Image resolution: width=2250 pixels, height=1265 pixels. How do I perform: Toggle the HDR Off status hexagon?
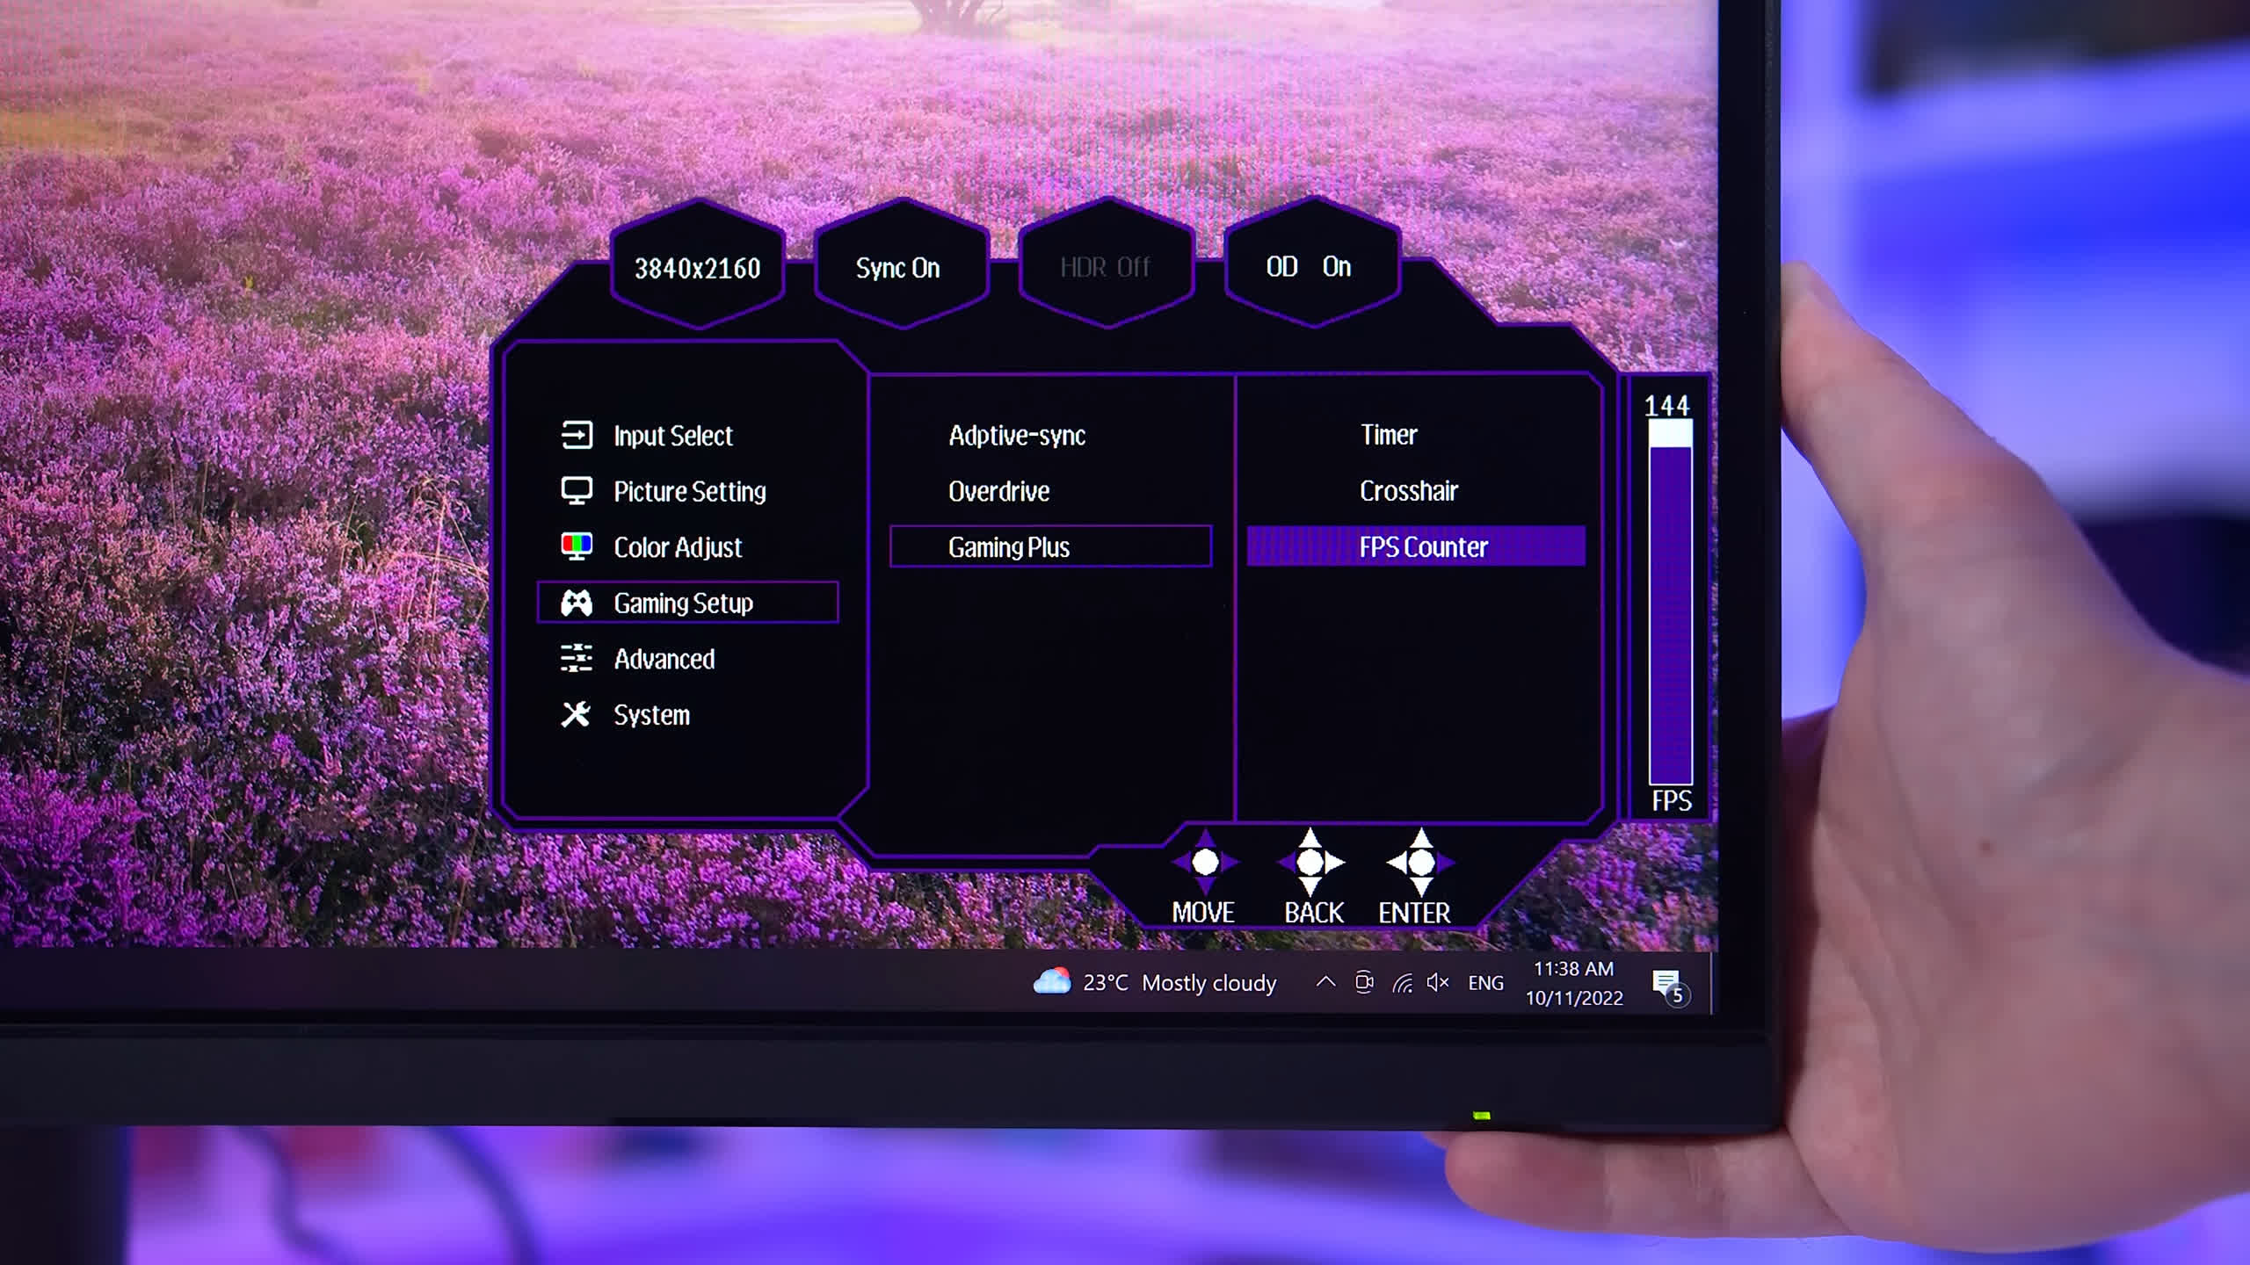click(x=1105, y=267)
